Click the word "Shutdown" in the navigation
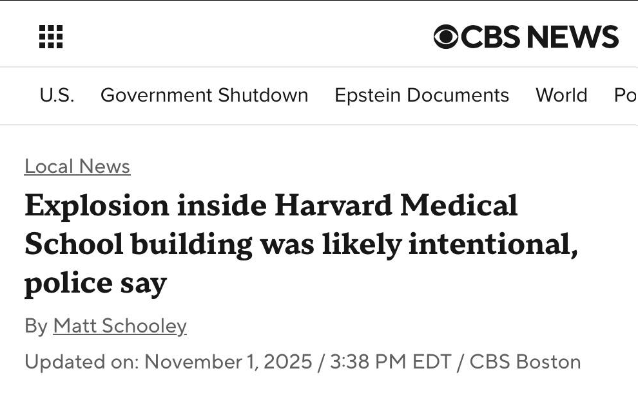638x409 pixels. pyautogui.click(x=263, y=95)
